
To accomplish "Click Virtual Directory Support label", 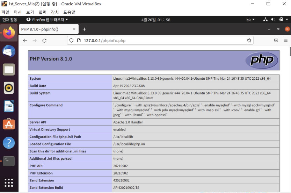I will (x=50, y=129).
